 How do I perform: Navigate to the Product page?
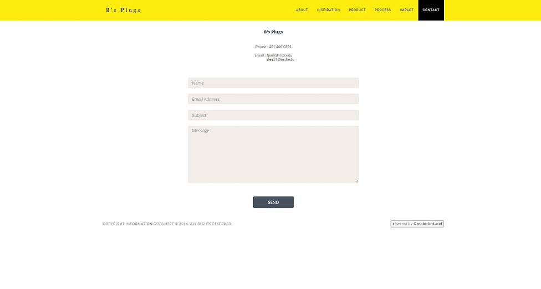tap(357, 10)
